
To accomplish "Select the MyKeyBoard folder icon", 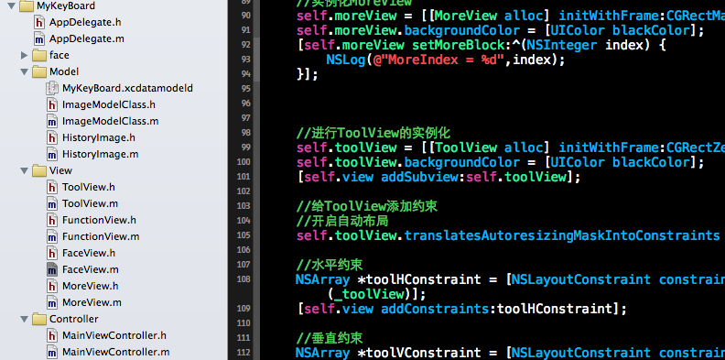I will pyautogui.click(x=27, y=6).
